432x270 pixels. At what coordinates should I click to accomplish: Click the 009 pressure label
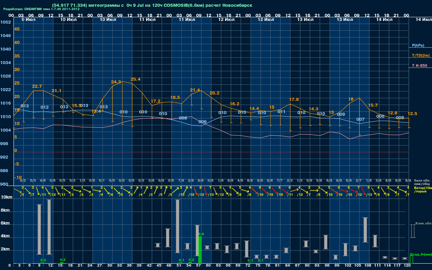pyautogui.click(x=341, y=115)
